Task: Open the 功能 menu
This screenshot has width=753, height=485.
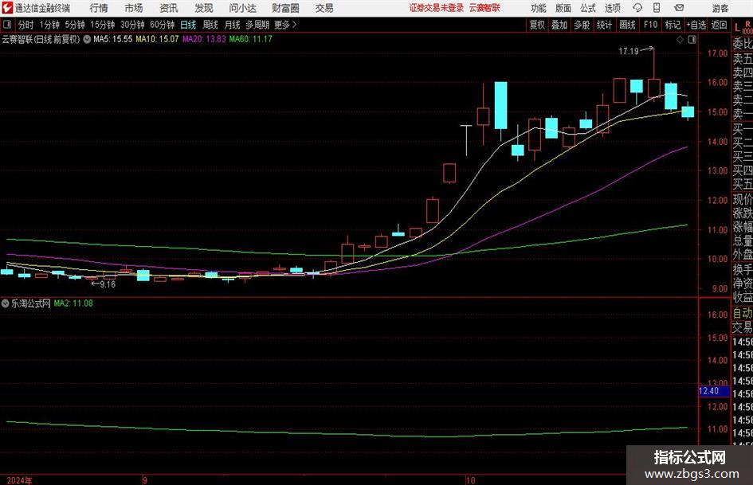Action: [539, 8]
